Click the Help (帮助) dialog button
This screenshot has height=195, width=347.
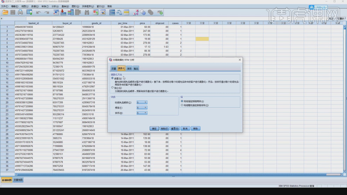[196, 129]
